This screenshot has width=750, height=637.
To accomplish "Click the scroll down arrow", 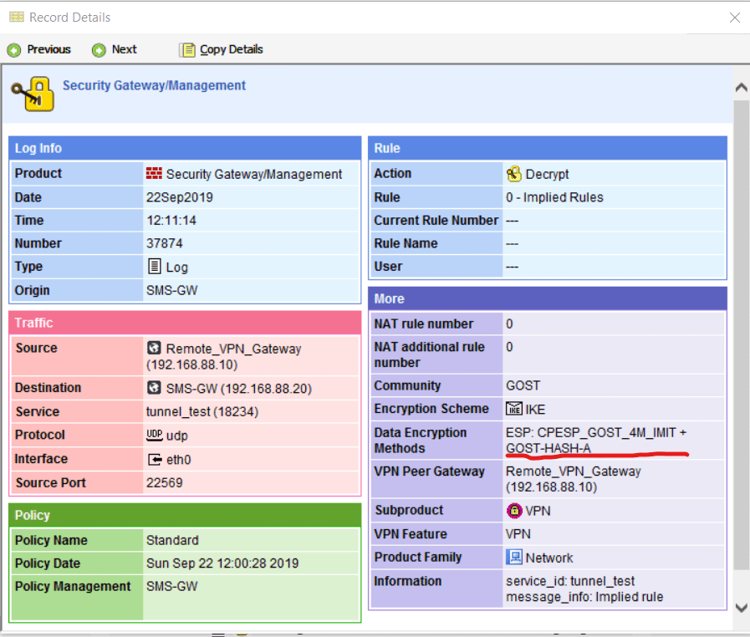I will 740,608.
